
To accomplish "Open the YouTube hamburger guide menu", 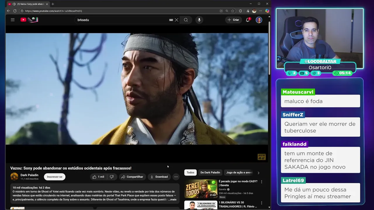I will pos(13,20).
